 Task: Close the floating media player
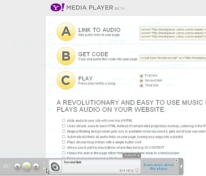point(176,160)
